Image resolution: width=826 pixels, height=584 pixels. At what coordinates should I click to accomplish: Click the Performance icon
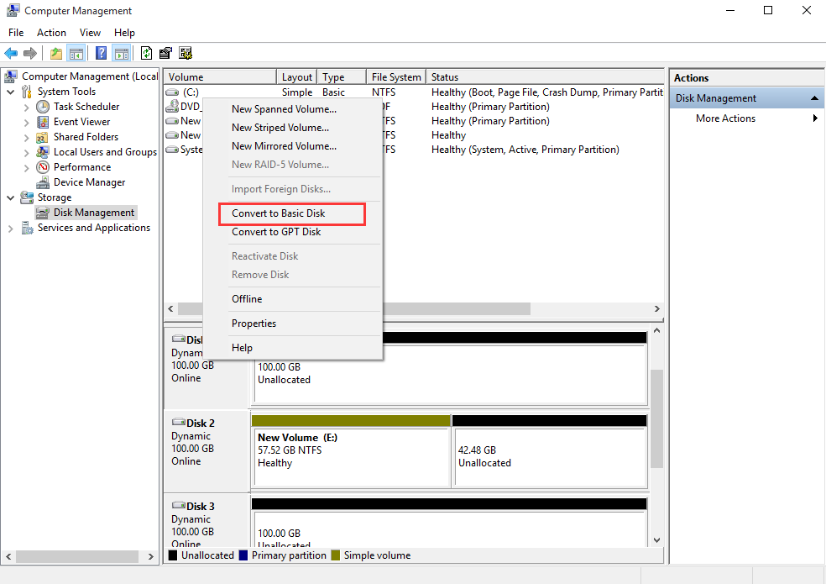[x=43, y=167]
